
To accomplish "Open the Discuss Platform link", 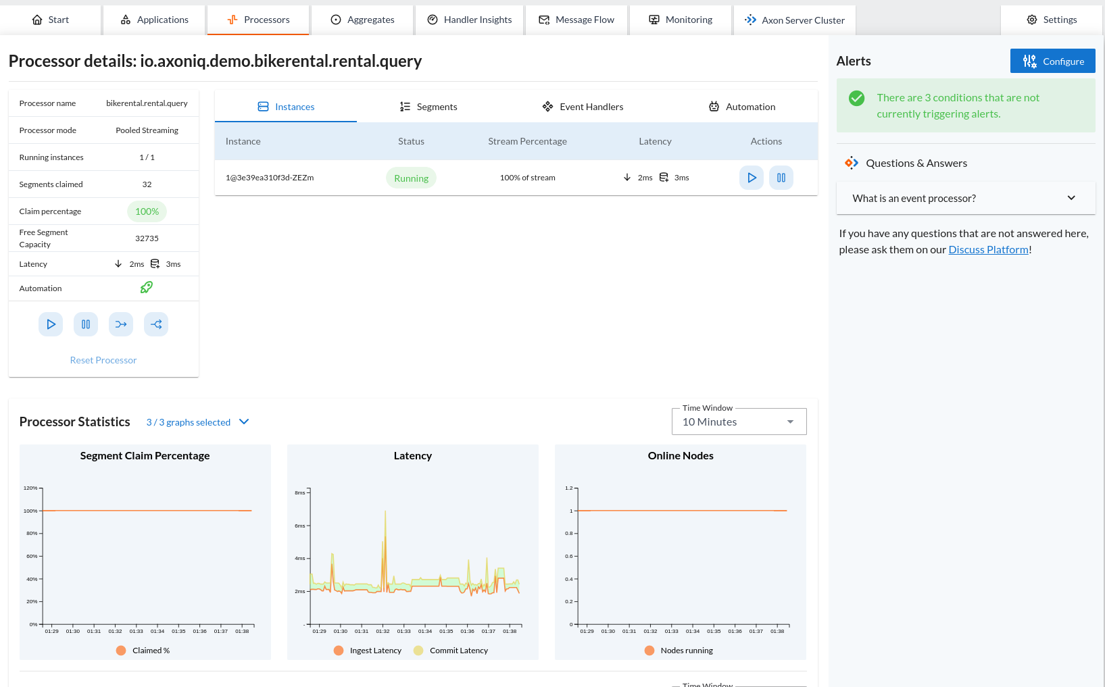I will 988,250.
